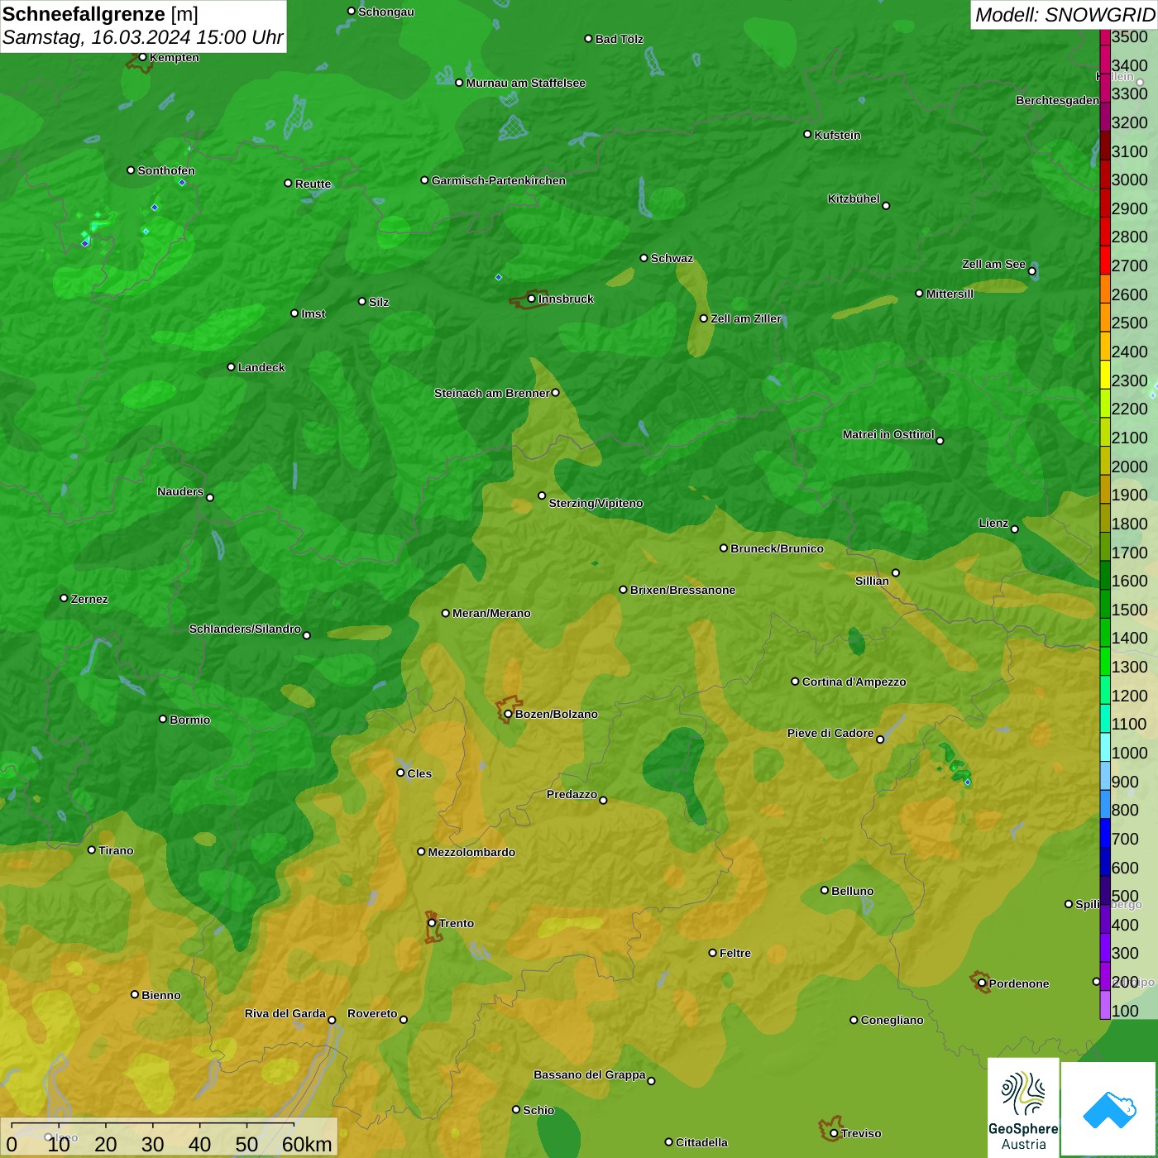Click the "Modell: SNOWGRID" label
This screenshot has width=1158, height=1158.
(1065, 15)
